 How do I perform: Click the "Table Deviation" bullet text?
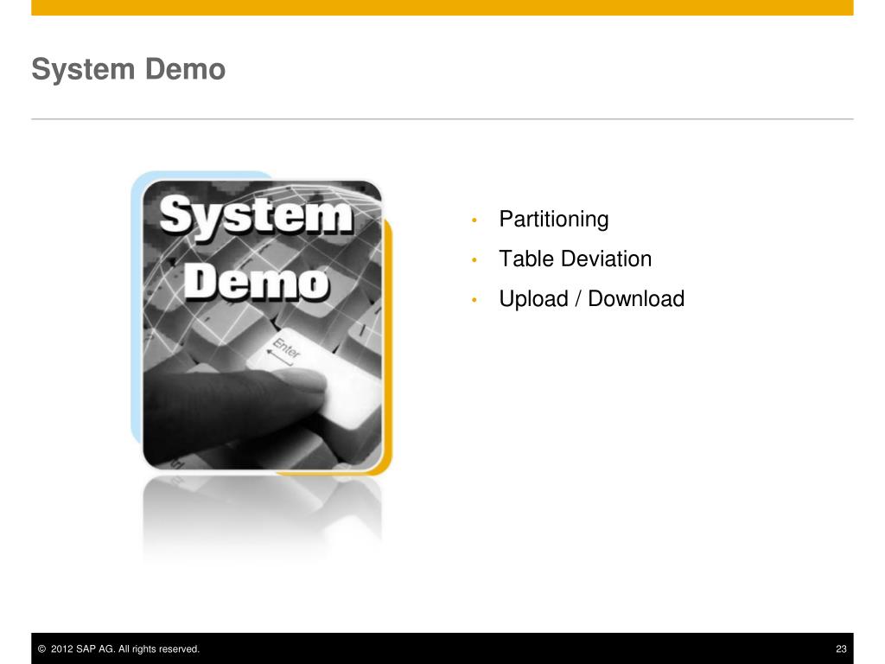[x=575, y=259]
